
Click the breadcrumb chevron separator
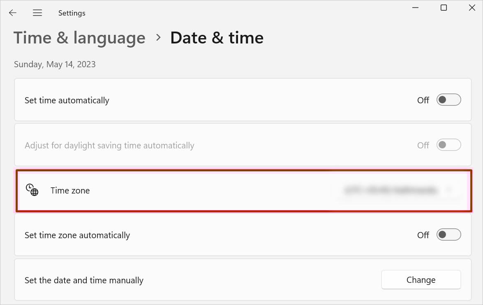tap(158, 38)
